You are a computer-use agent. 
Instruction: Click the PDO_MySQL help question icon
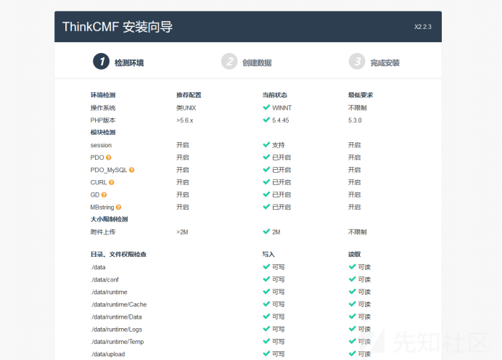[131, 170]
